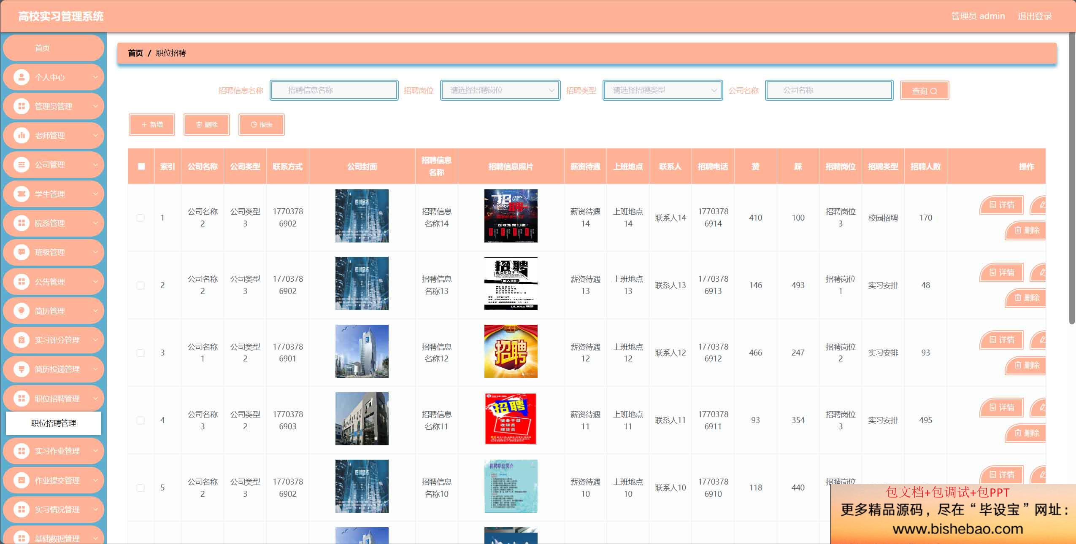1076x544 pixels.
Task: Expand the 老师管理 menu chevron
Action: coord(95,135)
